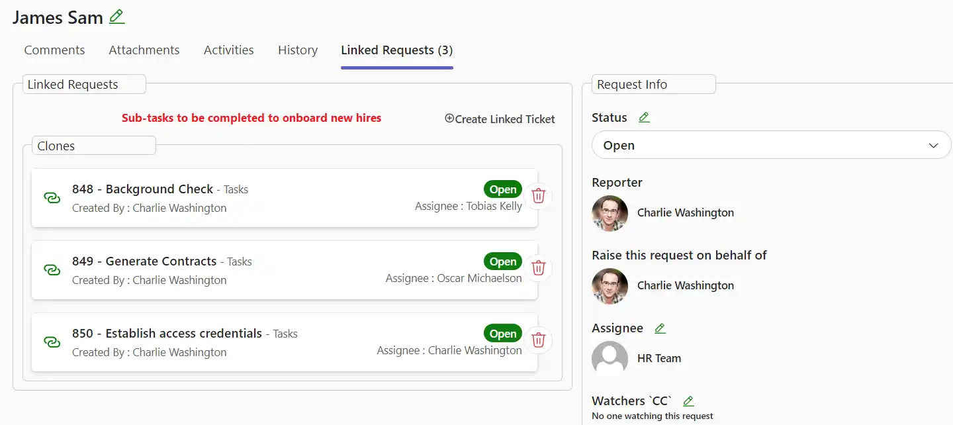Click the Open status badge on ticket 849

(x=503, y=261)
